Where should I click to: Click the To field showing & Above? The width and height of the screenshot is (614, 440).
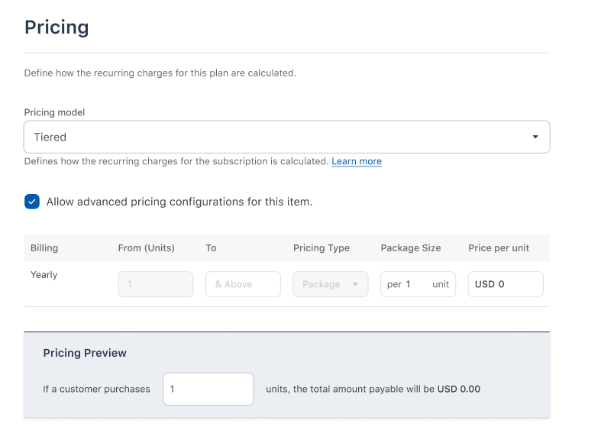[243, 283]
